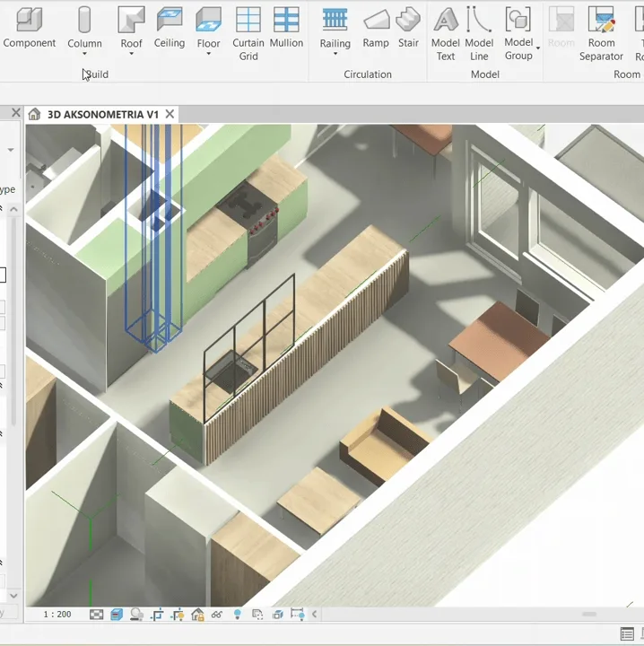This screenshot has width=644, height=646.
Task: Click the 1 : 200 view scale
Action: click(x=58, y=615)
